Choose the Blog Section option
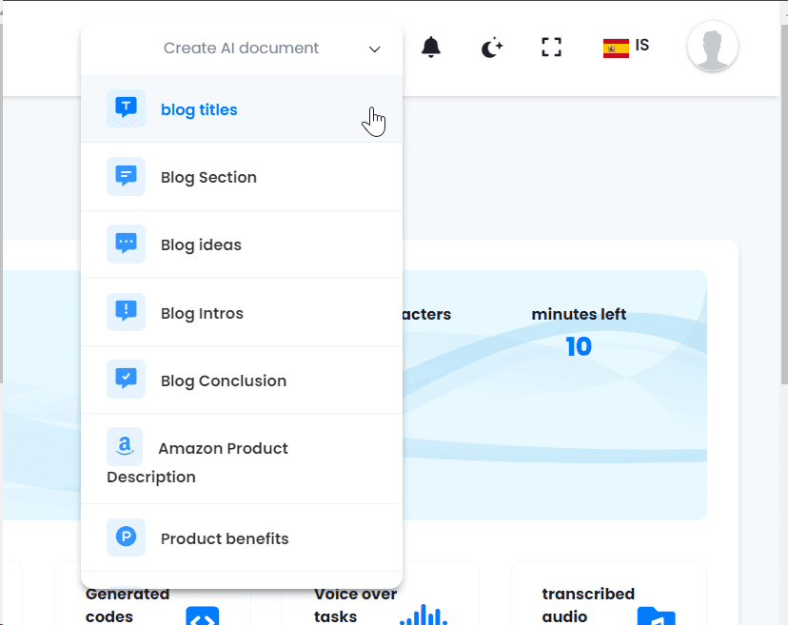 208,177
